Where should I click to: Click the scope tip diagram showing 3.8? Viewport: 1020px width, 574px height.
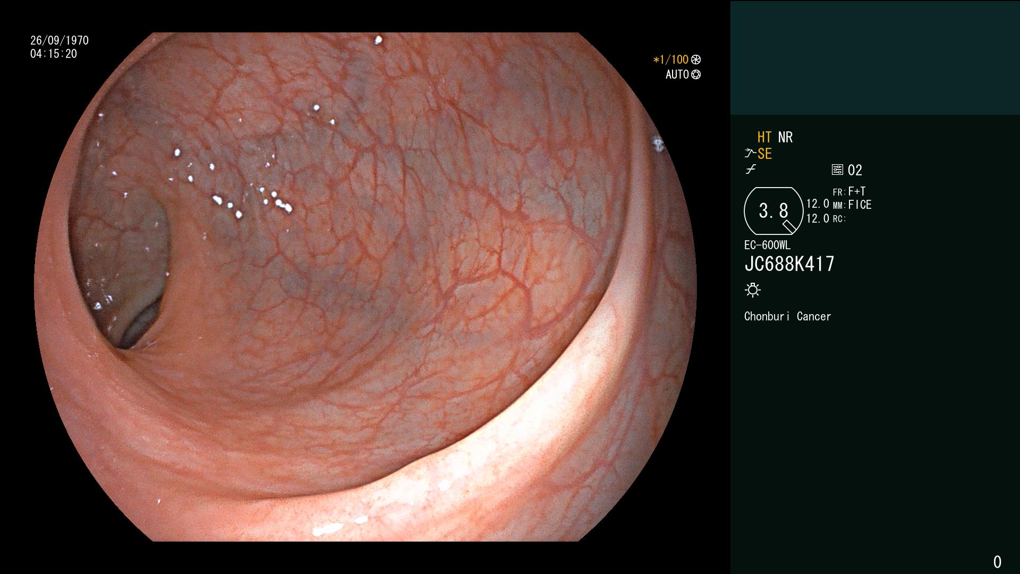[773, 211]
